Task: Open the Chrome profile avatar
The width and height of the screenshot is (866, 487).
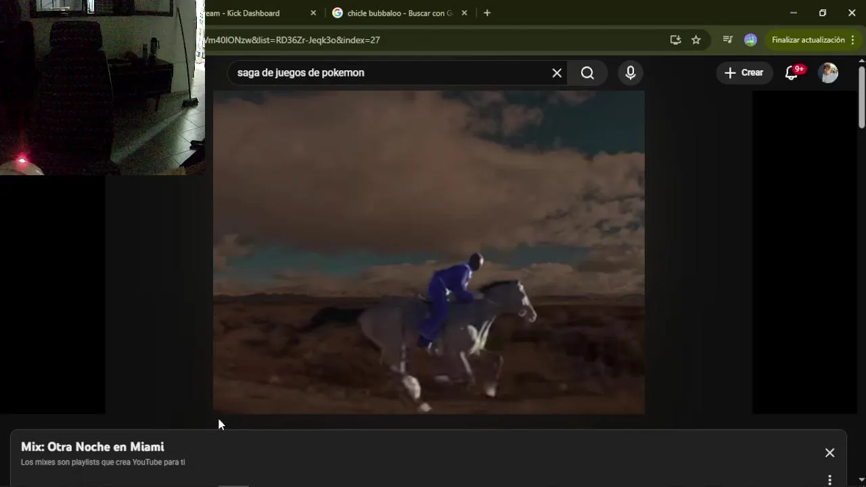Action: [x=750, y=40]
